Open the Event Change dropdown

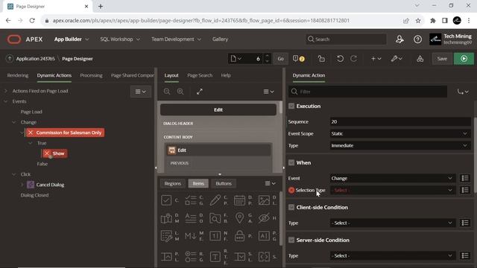pos(393,178)
